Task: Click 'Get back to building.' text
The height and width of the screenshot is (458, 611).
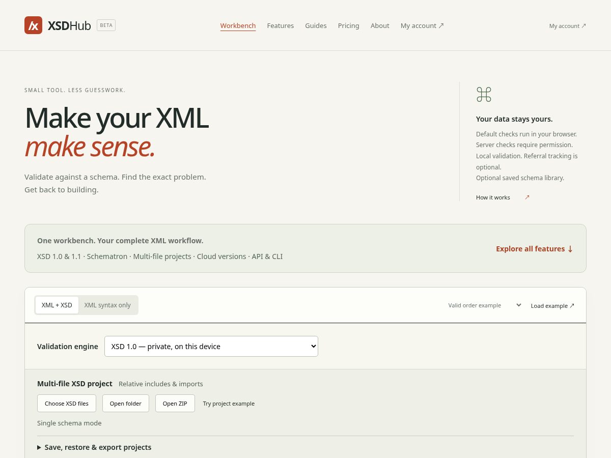Action: click(62, 190)
